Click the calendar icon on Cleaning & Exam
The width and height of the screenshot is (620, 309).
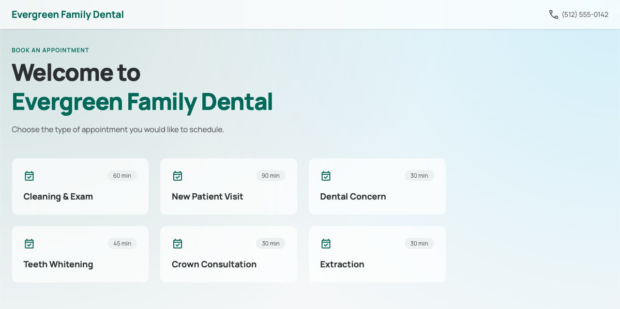click(x=29, y=176)
